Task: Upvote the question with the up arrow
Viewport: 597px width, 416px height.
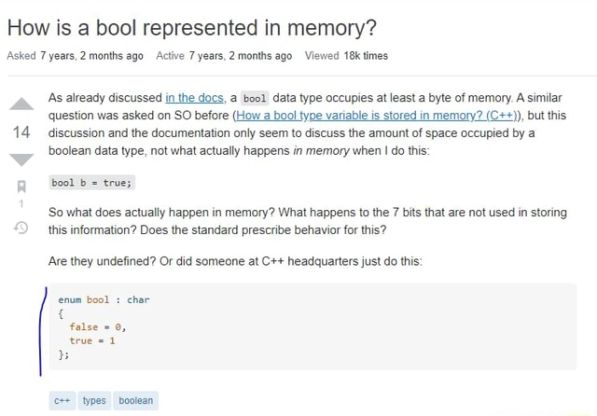Action: click(x=21, y=104)
